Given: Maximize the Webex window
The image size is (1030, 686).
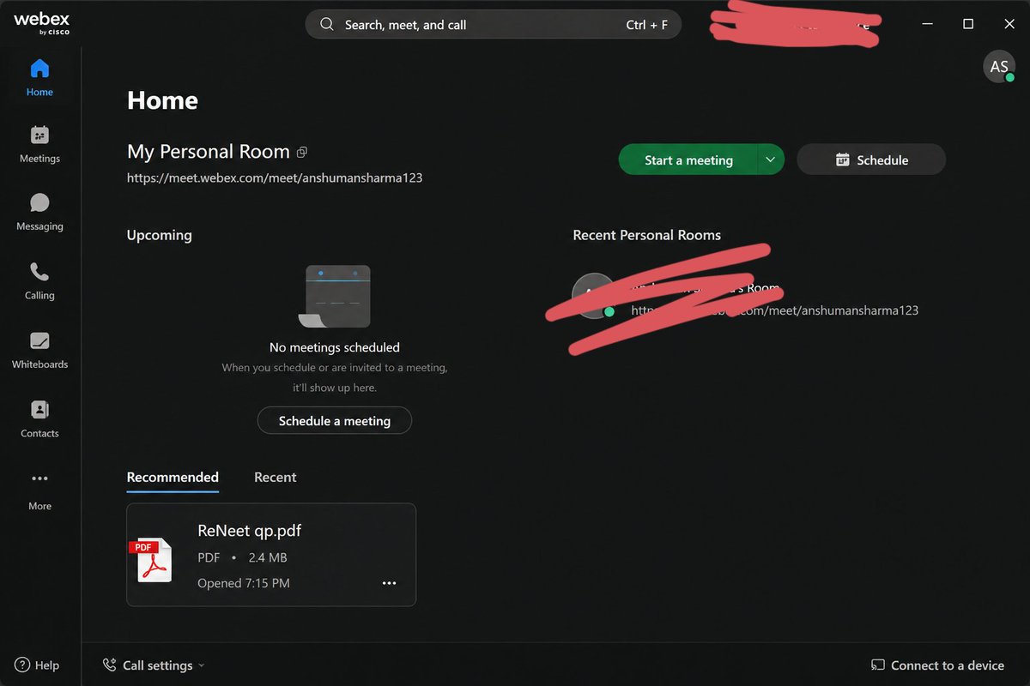Looking at the screenshot, I should (968, 24).
